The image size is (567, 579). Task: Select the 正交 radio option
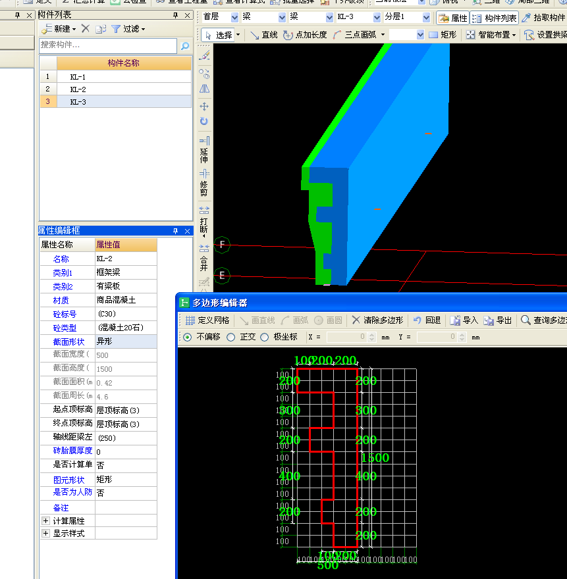tap(231, 337)
